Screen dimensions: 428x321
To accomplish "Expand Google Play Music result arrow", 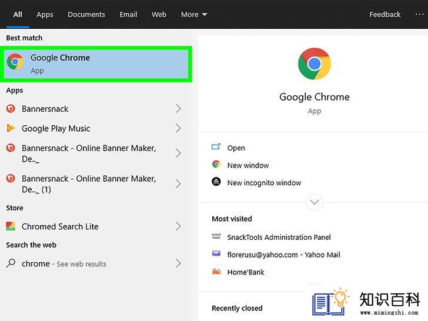I will click(x=178, y=128).
